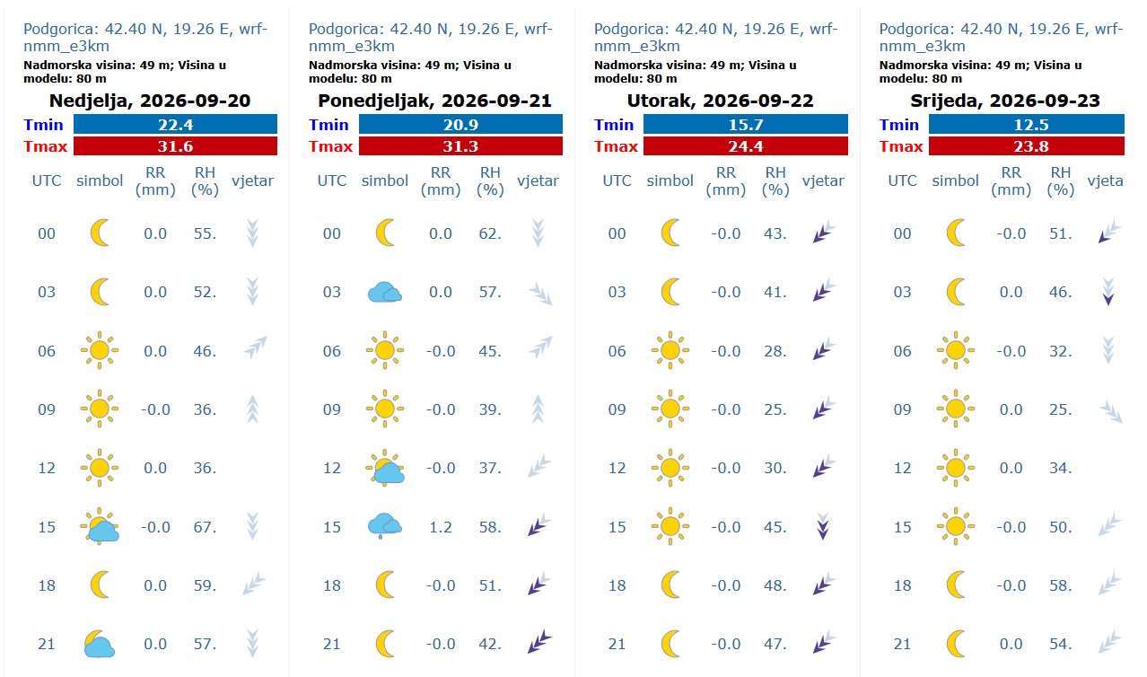Click the Podgorica location title above Srijeda
The width and height of the screenshot is (1147, 677).
tap(1002, 37)
